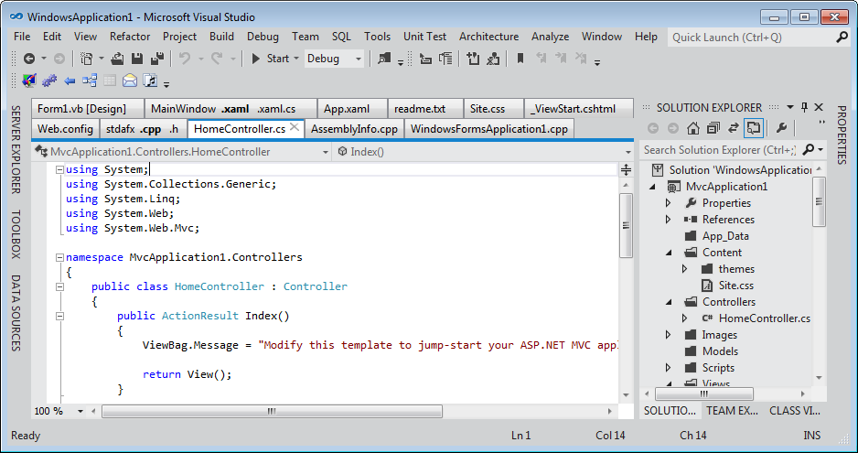This screenshot has height=453, width=858.
Task: Open the Refactor menu
Action: pyautogui.click(x=130, y=37)
